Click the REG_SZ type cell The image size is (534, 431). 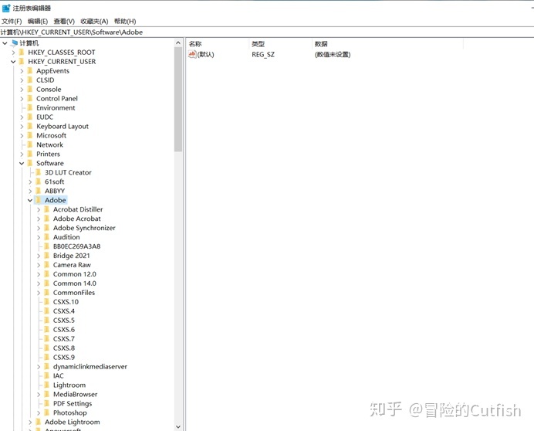(263, 55)
